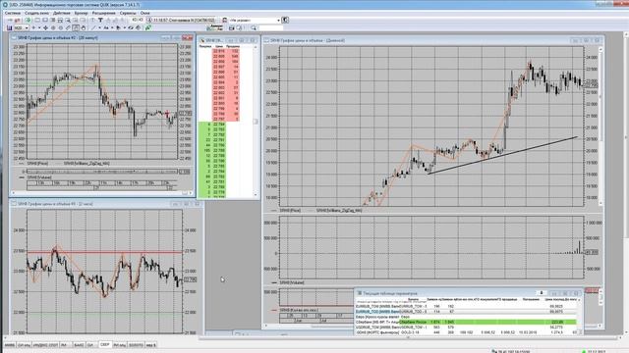Screen dimensions: 629x353
Task: Click the red horizontal level line in the 2-hour chart
Action: [x=104, y=253]
